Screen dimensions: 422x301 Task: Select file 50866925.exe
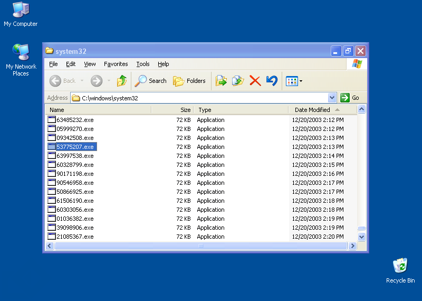75,192
